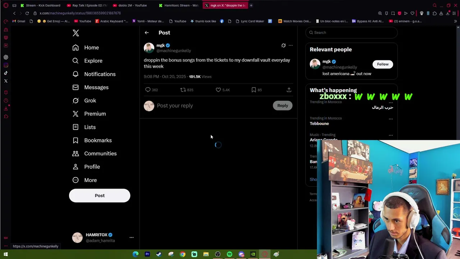
Task: Click the big white Post button
Action: tap(100, 196)
